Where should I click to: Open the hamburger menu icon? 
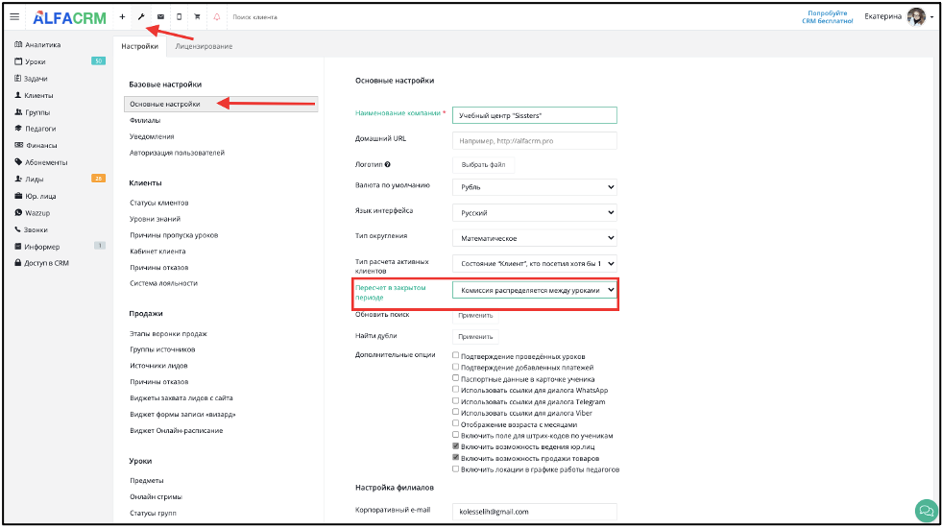(14, 17)
